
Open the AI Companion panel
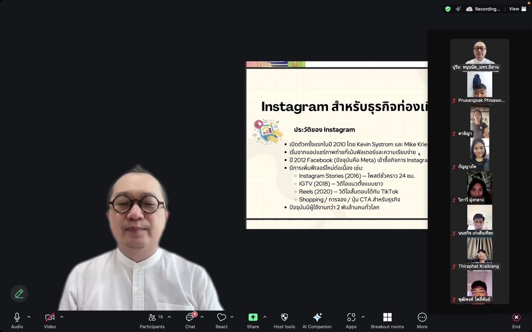tap(317, 320)
